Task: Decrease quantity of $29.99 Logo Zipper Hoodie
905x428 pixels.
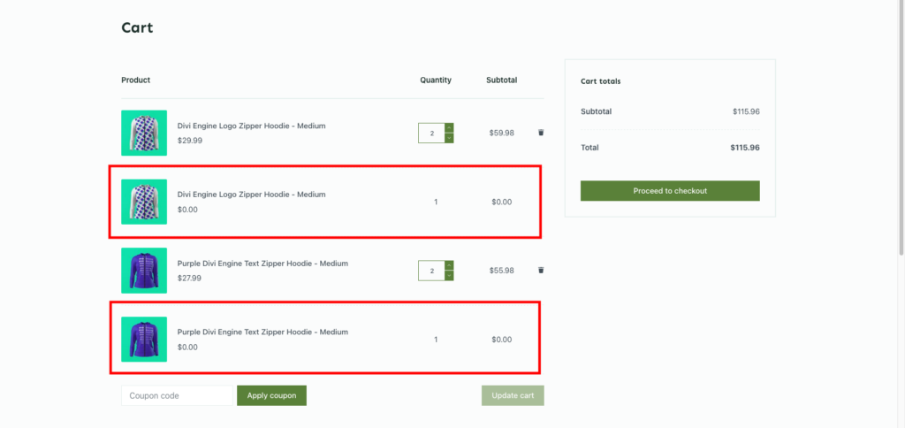Action: tap(449, 138)
